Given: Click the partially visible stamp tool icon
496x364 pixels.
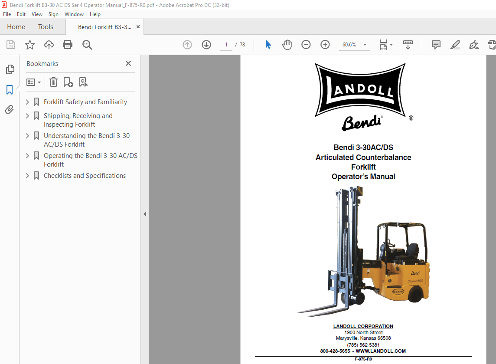Looking at the screenshot, I should pyautogui.click(x=492, y=45).
